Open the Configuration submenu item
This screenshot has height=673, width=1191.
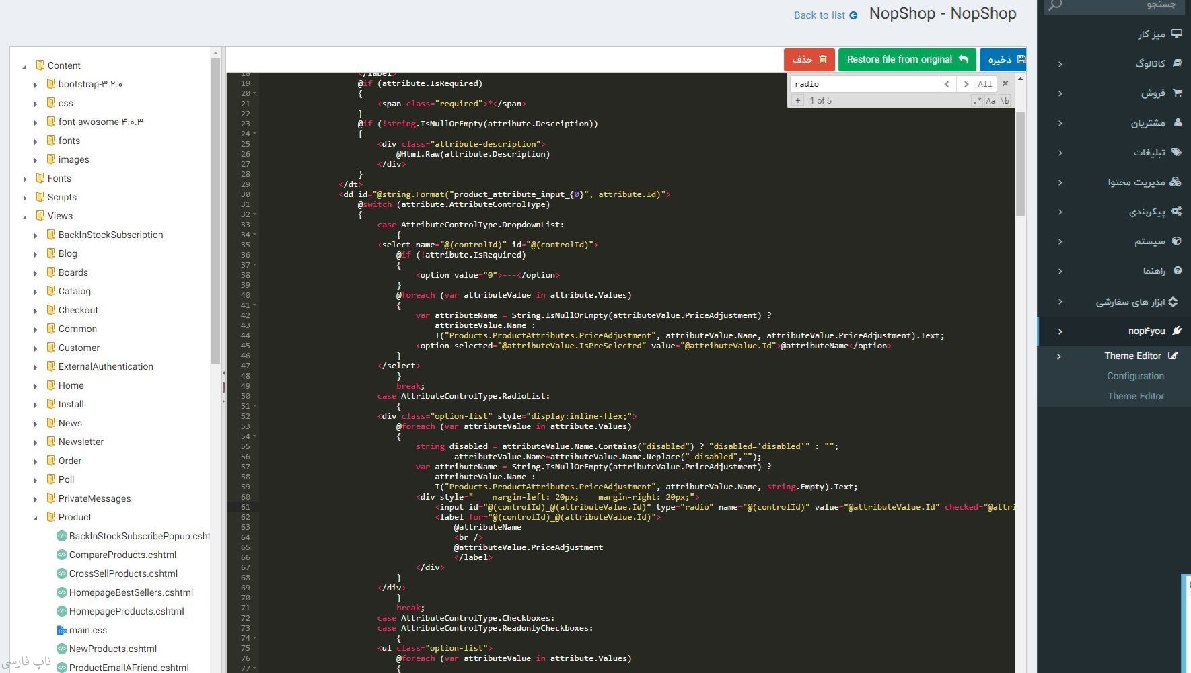click(1134, 376)
